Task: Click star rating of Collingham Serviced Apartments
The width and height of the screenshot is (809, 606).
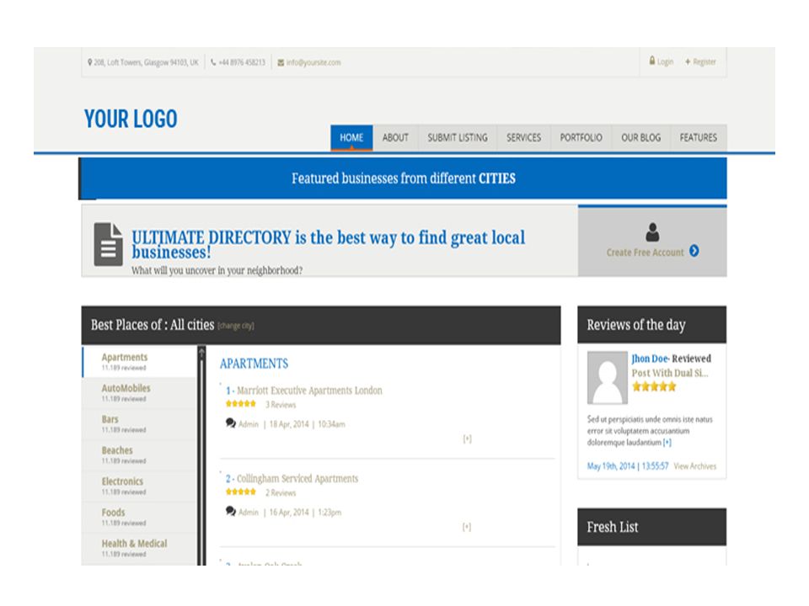Action: pos(240,492)
